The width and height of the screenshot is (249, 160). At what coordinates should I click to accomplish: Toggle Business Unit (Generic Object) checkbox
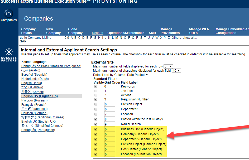(96, 129)
